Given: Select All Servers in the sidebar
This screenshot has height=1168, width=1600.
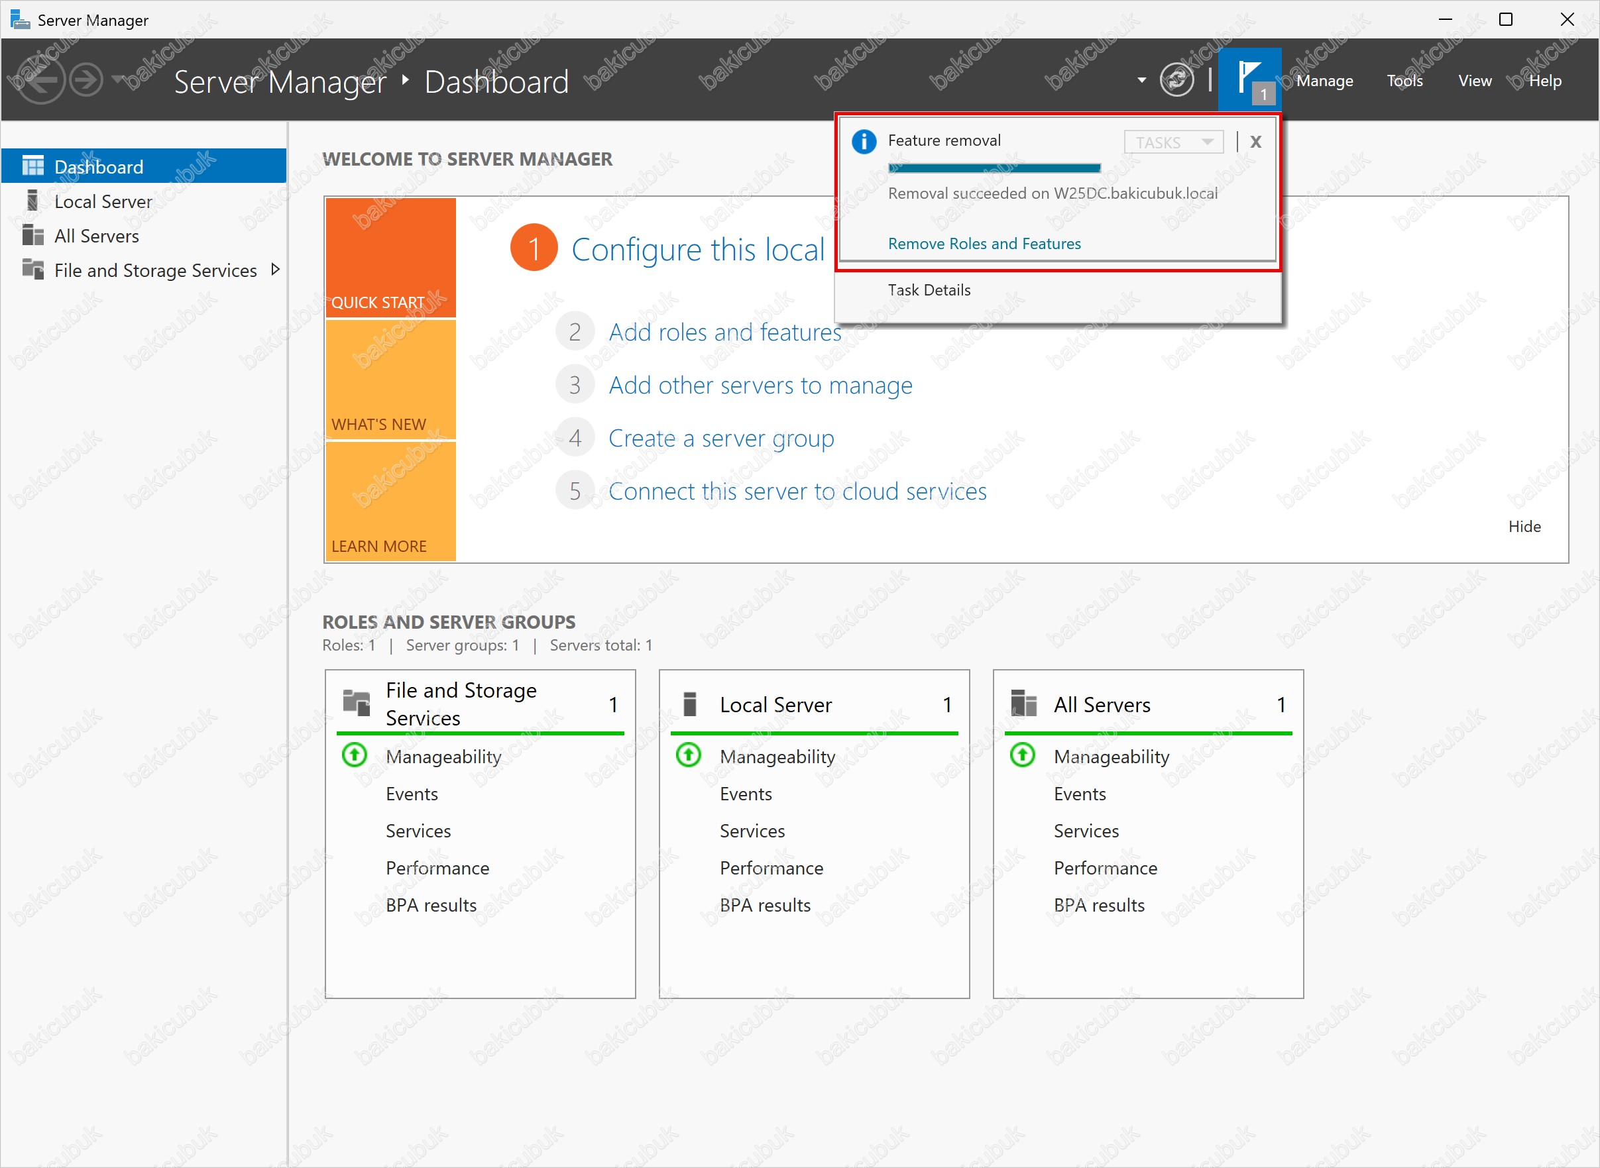Looking at the screenshot, I should coord(144,235).
